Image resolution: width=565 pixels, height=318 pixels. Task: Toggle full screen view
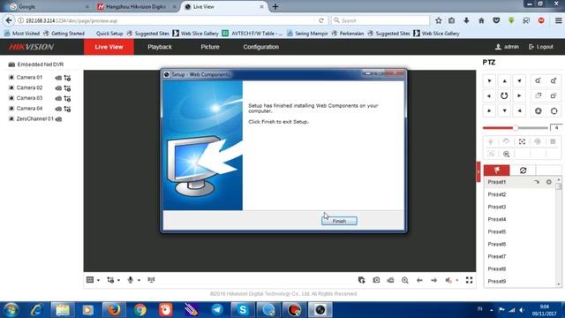tap(469, 280)
